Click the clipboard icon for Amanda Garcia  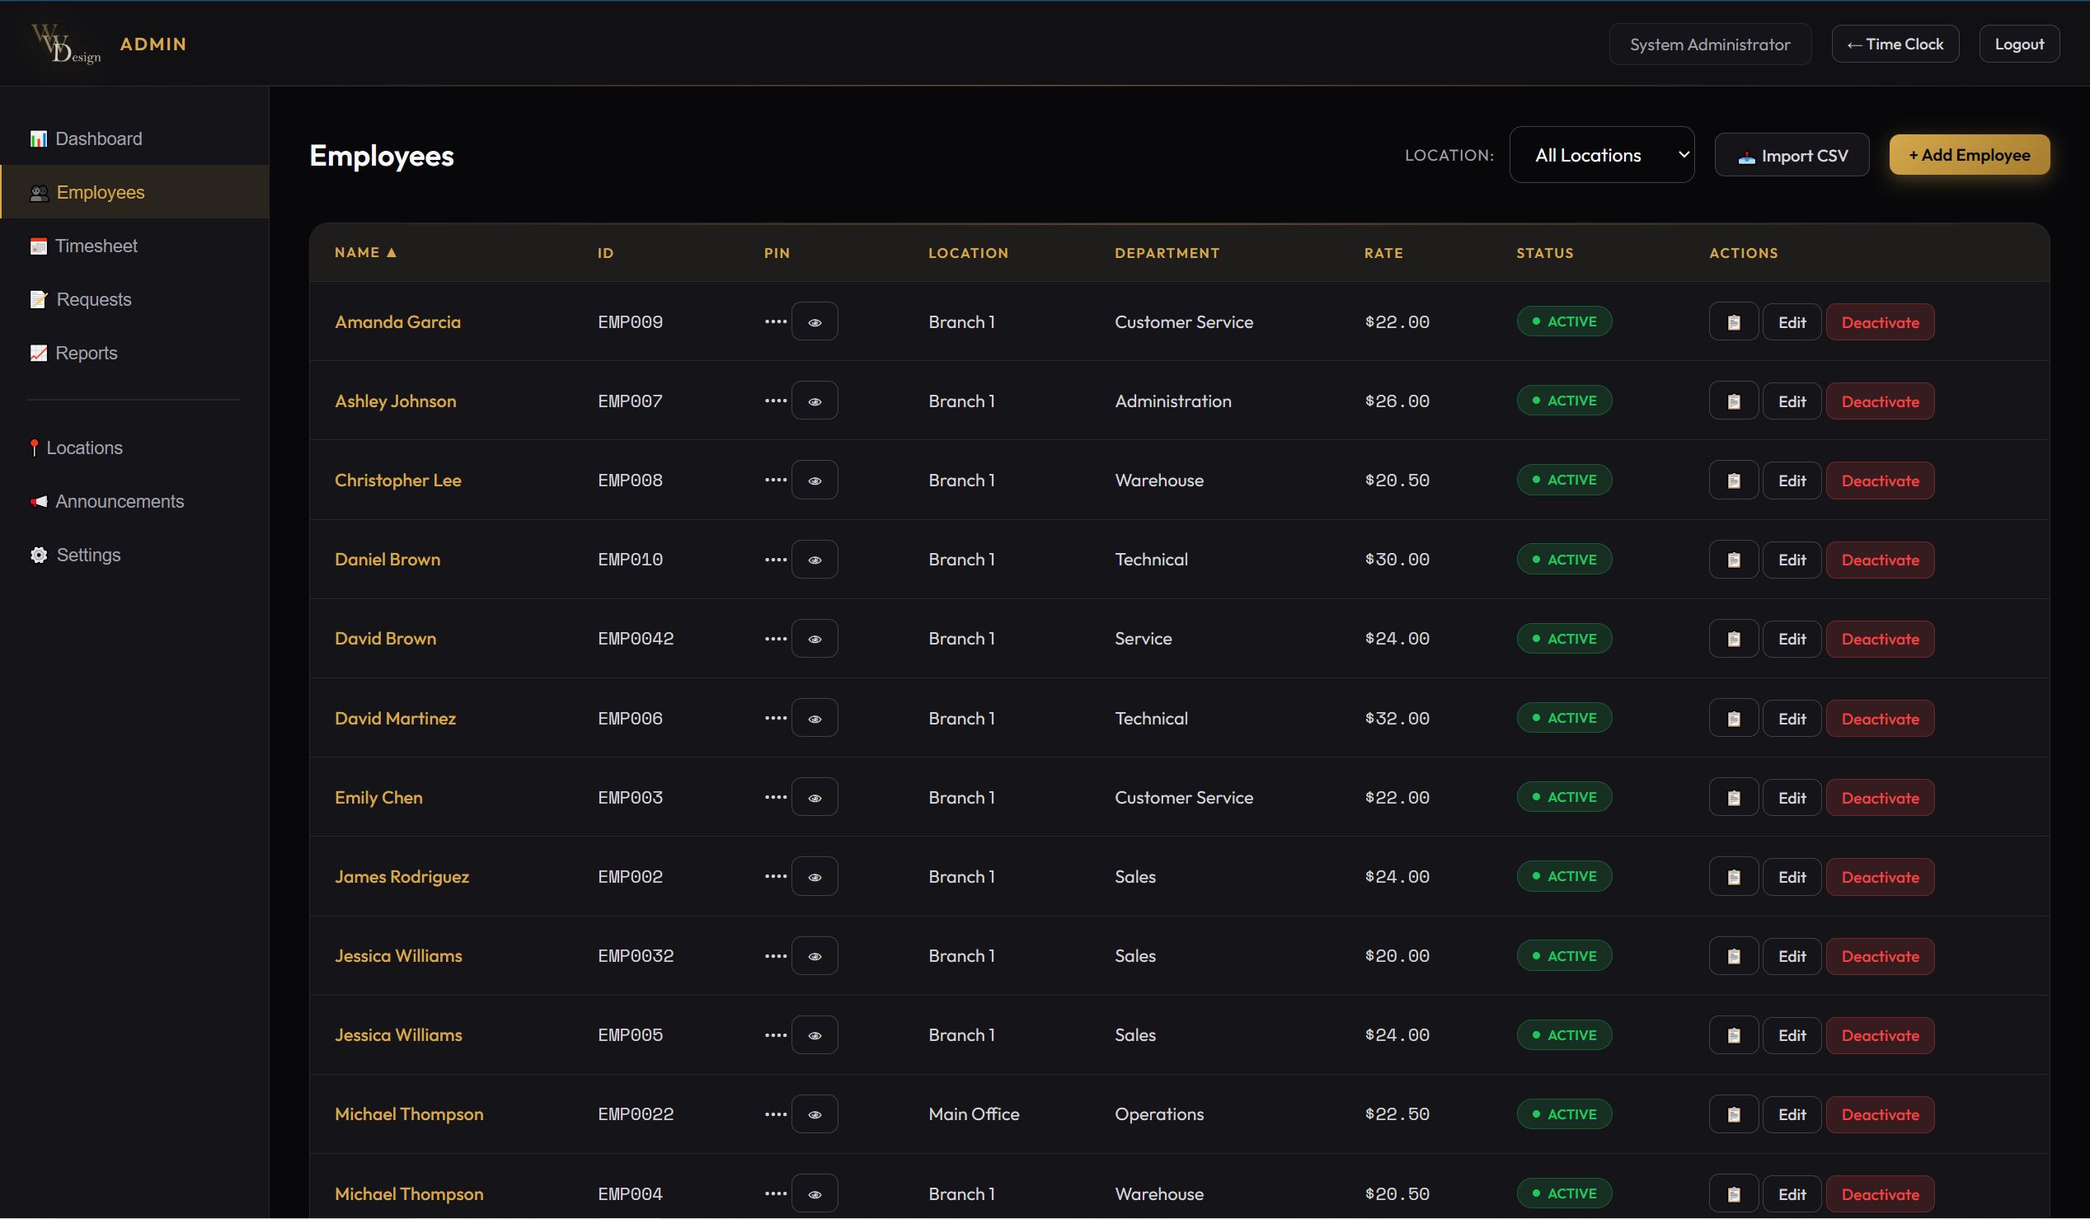[1732, 321]
